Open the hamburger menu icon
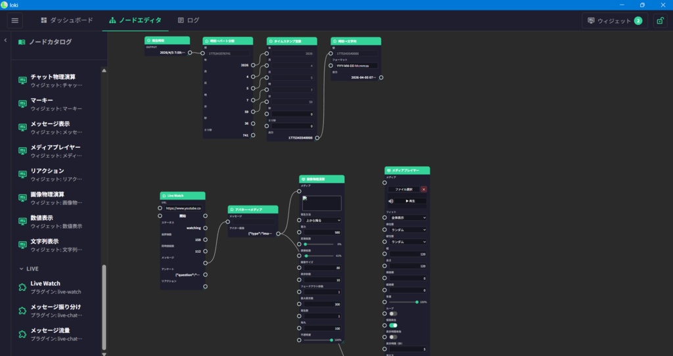 (15, 20)
